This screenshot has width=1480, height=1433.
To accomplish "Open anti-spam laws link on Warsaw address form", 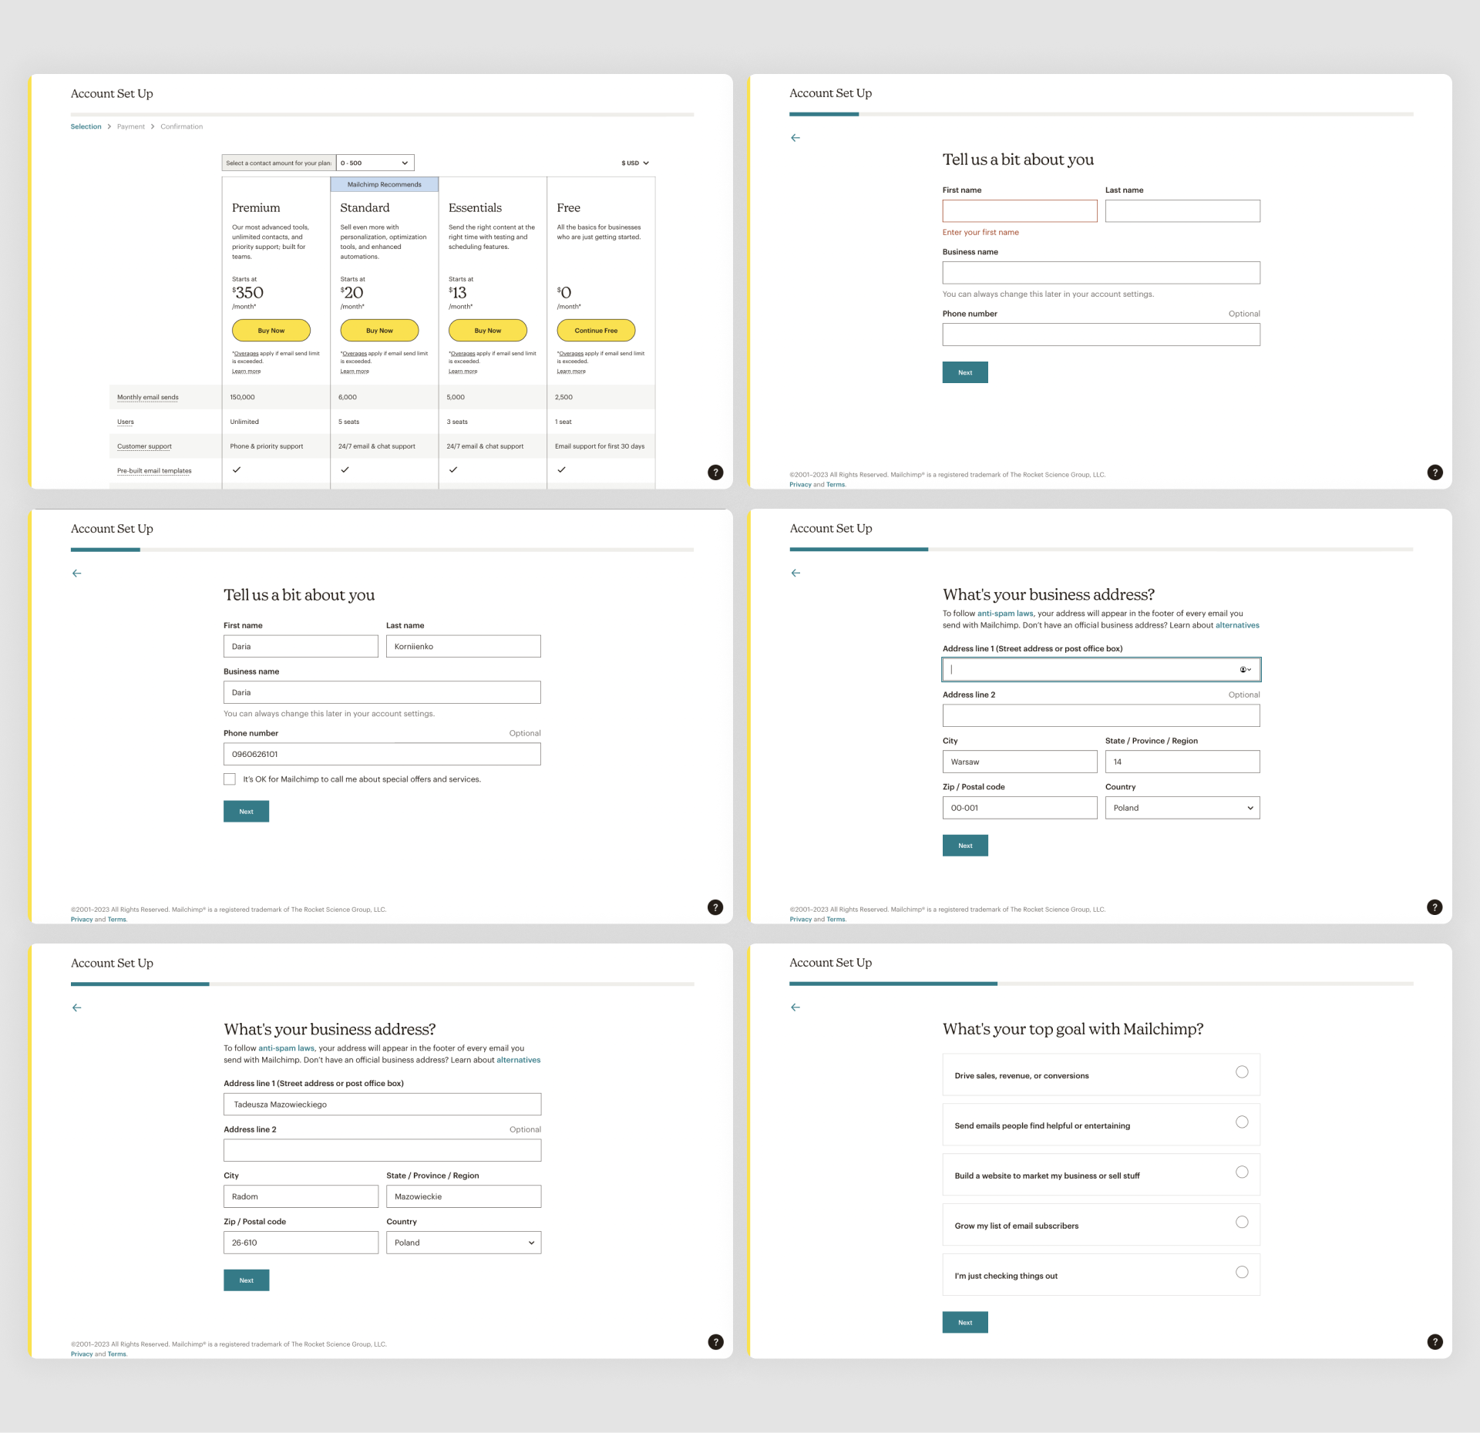I will [x=1005, y=614].
